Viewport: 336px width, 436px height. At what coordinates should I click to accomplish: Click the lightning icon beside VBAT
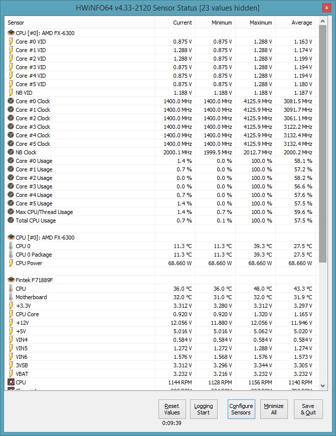(x=11, y=374)
